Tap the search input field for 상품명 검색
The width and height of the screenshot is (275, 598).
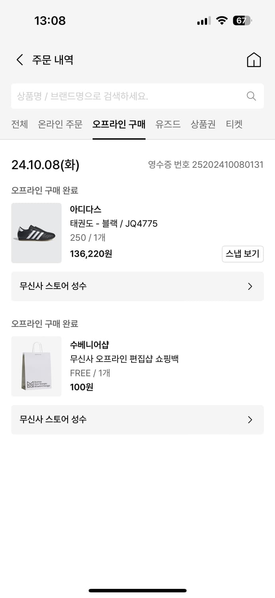(119, 96)
